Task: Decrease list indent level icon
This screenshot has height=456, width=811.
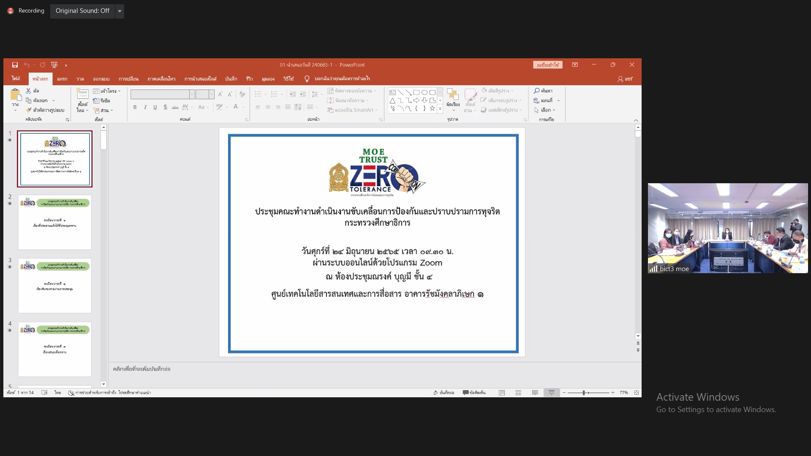Action: 293,94
